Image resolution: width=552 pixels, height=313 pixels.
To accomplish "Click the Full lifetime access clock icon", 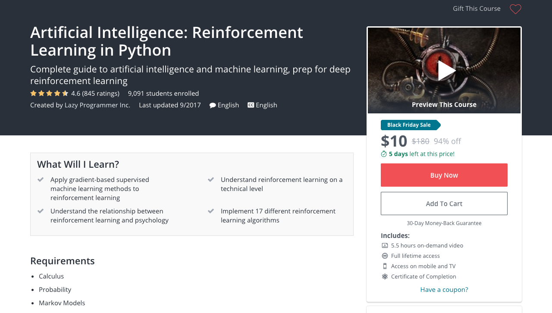I will [384, 255].
